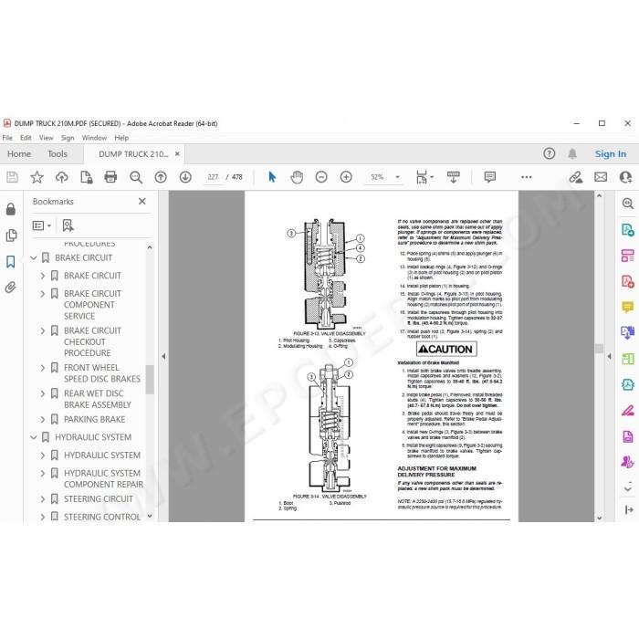This screenshot has width=639, height=639.
Task: Open notifications bell icon
Action: [x=572, y=153]
